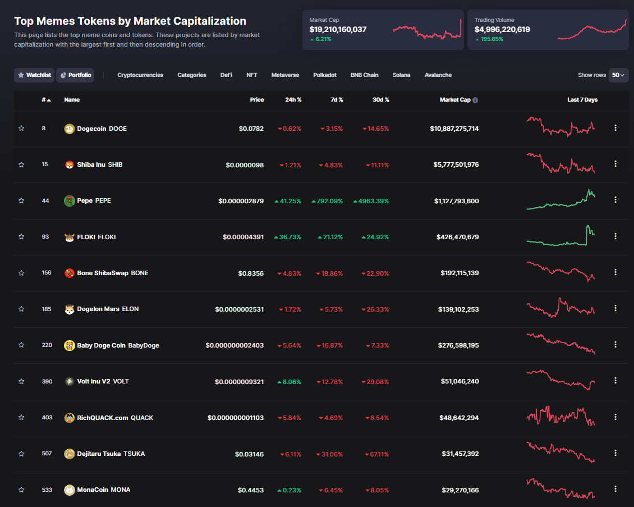The image size is (634, 507).
Task: Open the three-dot menu for Shiba Inu row
Action: tap(615, 164)
